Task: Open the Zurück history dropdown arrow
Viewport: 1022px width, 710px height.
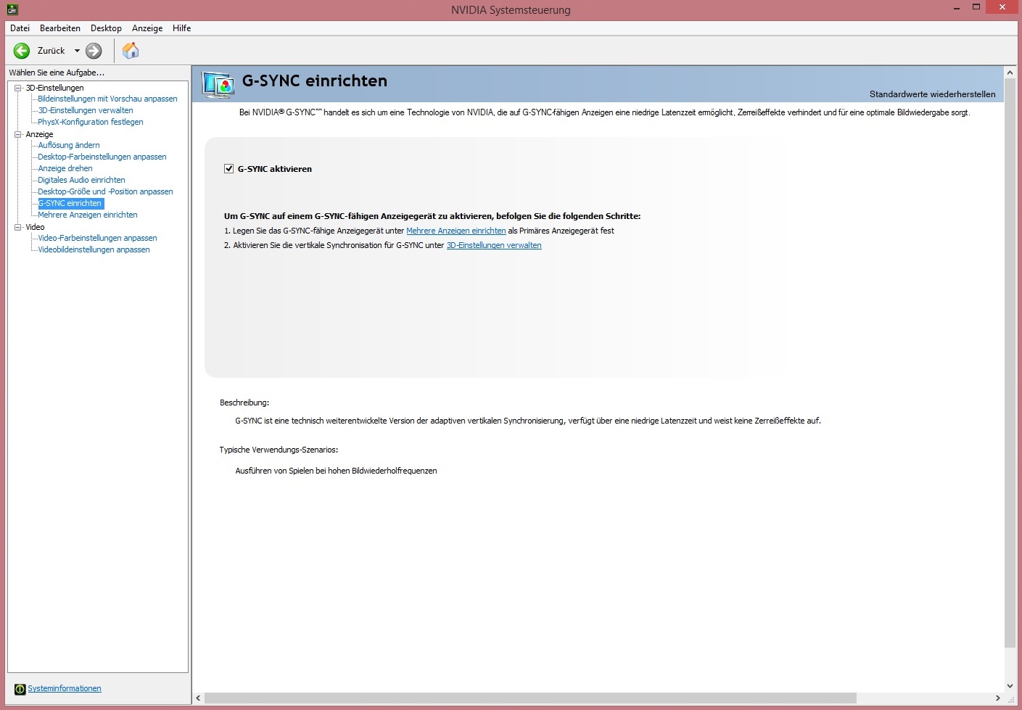Action: [x=77, y=51]
